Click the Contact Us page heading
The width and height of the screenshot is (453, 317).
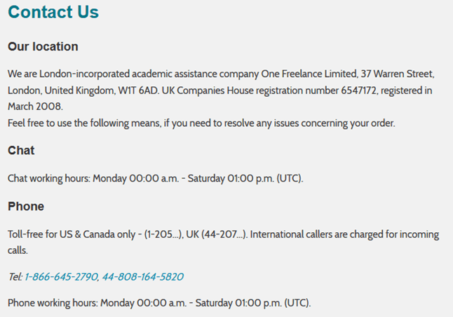(x=53, y=12)
